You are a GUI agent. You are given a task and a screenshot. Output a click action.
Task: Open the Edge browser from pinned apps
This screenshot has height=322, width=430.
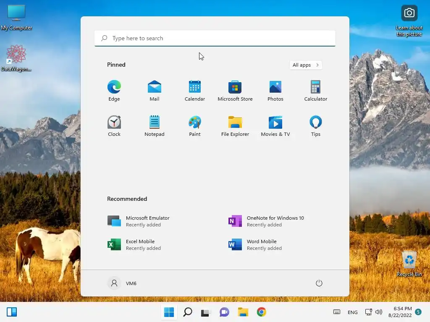click(x=114, y=91)
